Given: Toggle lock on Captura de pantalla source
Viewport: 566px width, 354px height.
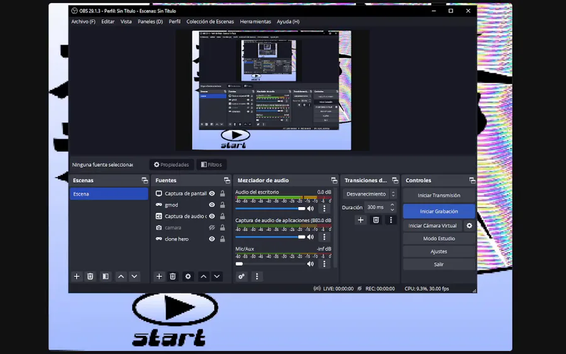Looking at the screenshot, I should [x=223, y=194].
